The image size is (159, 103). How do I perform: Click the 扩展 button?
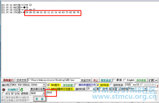[151, 80]
